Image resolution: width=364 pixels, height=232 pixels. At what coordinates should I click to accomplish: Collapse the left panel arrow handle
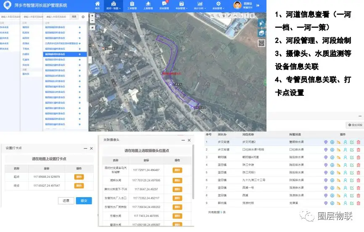tap(90, 60)
